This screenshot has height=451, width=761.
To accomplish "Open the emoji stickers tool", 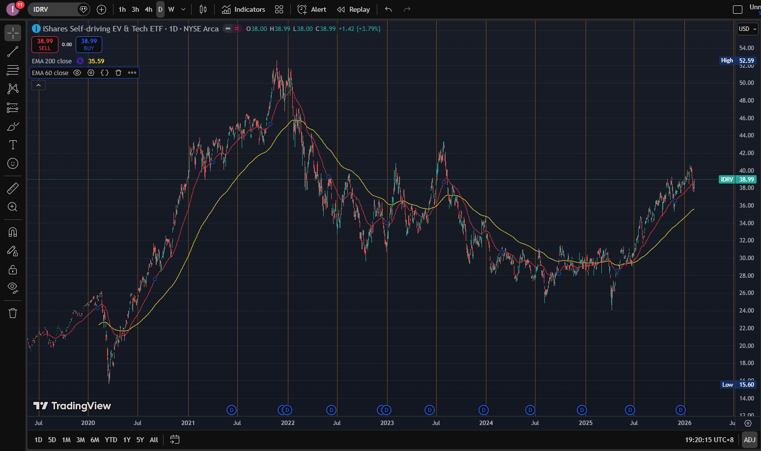I will (13, 163).
